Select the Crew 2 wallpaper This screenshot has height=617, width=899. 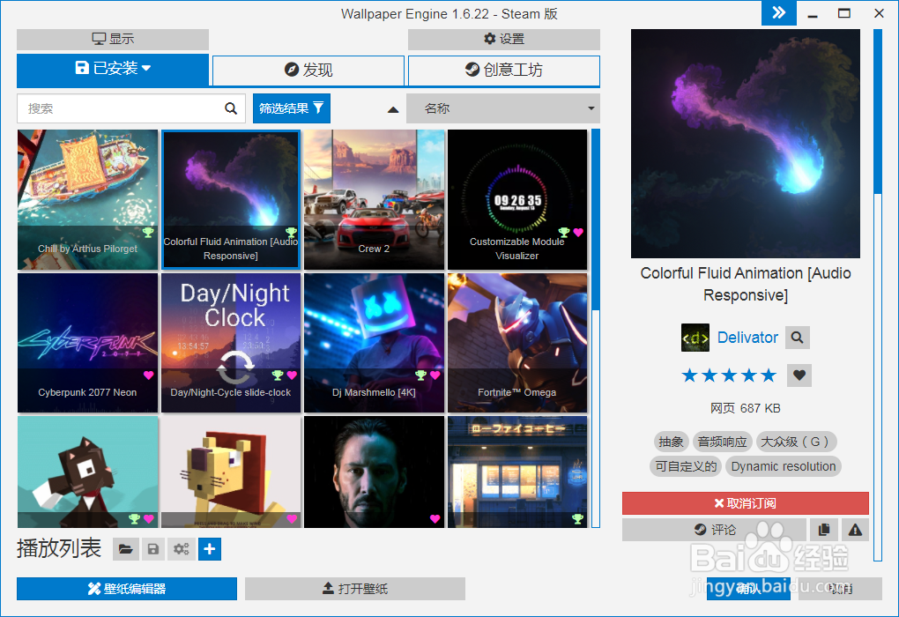pyautogui.click(x=374, y=199)
